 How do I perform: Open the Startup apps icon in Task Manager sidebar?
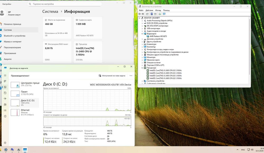[x=5, y=99]
